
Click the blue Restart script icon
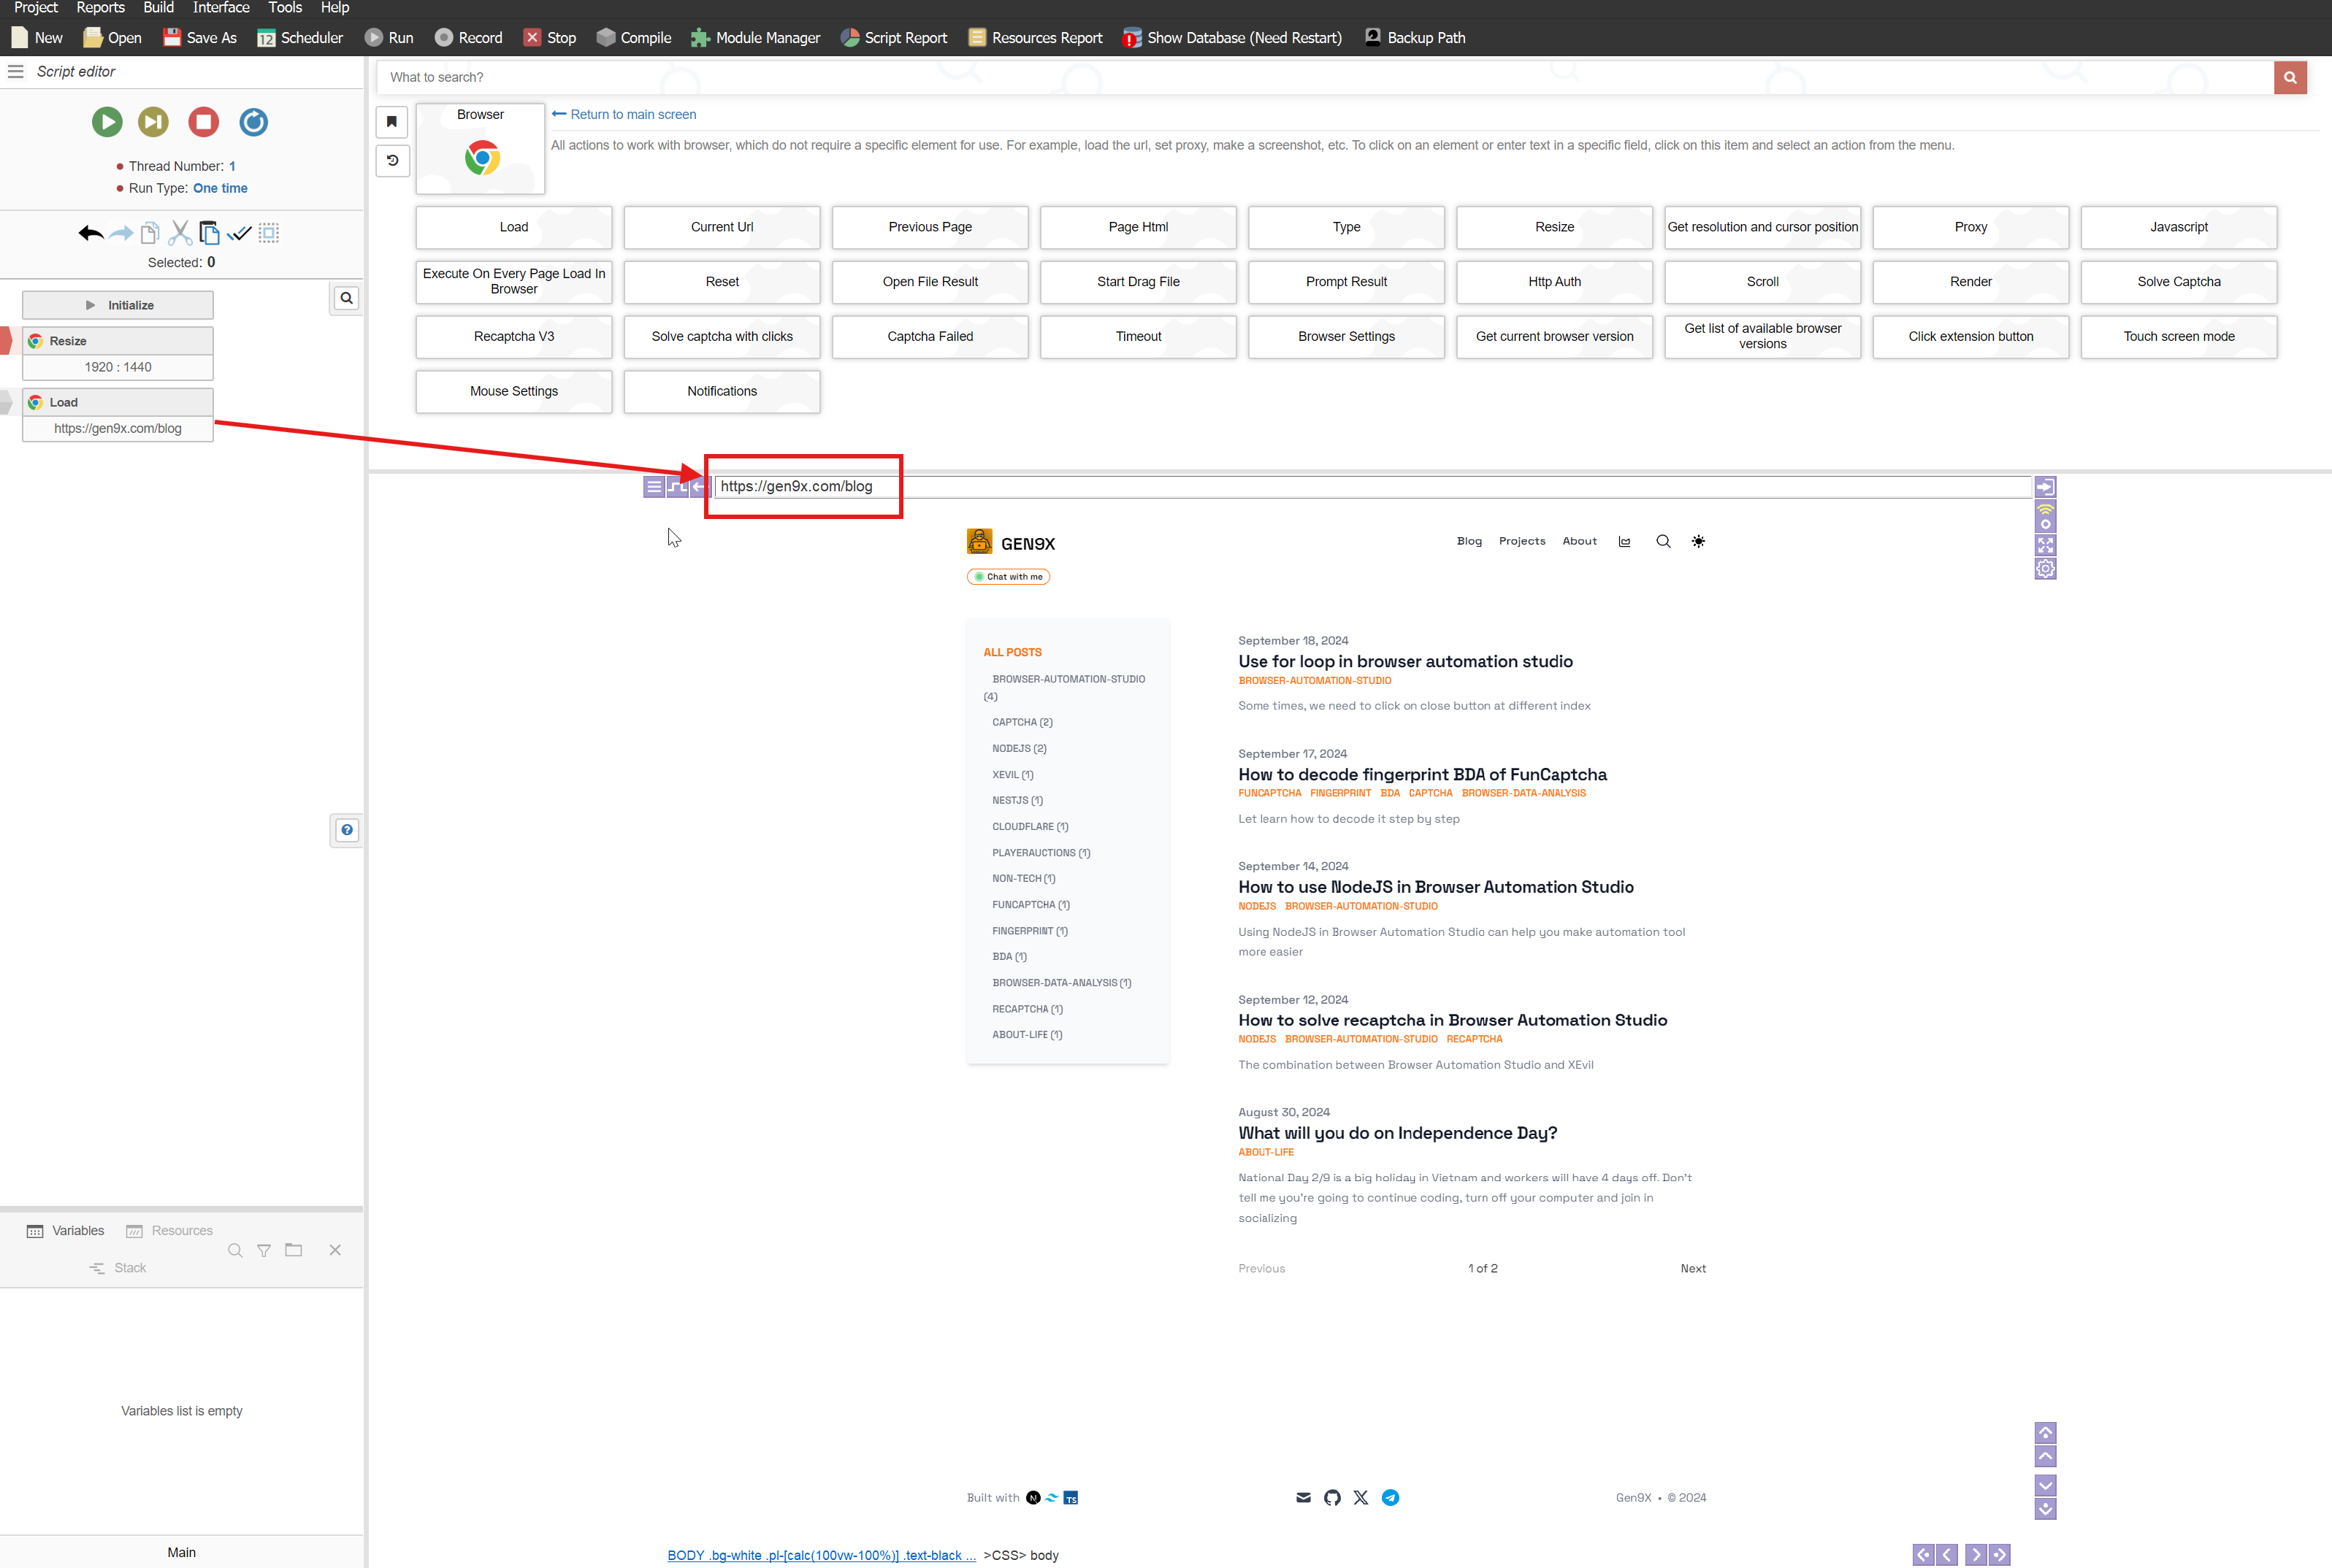[253, 122]
